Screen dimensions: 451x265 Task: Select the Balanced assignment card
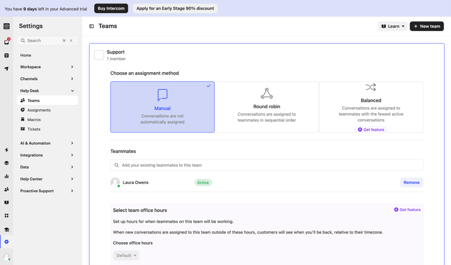pyautogui.click(x=371, y=107)
